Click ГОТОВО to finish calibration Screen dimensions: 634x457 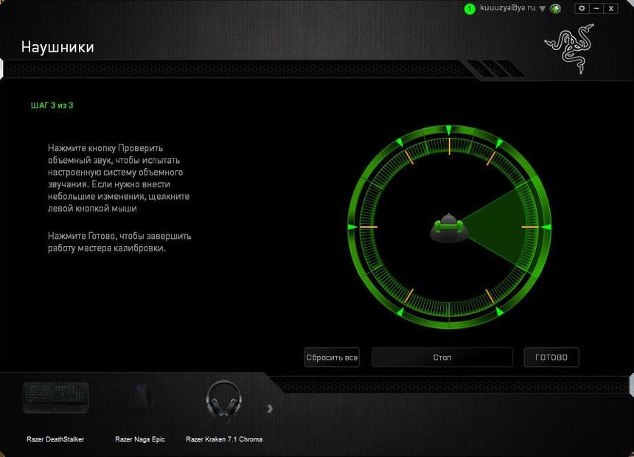pyautogui.click(x=551, y=357)
